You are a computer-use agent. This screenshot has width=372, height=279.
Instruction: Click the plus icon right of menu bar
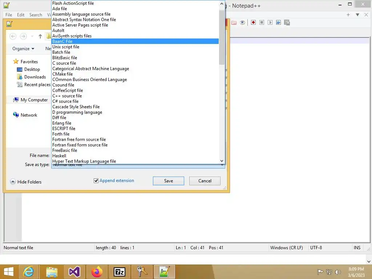348,15
